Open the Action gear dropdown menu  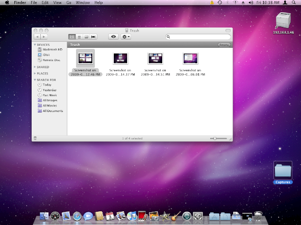coord(126,37)
